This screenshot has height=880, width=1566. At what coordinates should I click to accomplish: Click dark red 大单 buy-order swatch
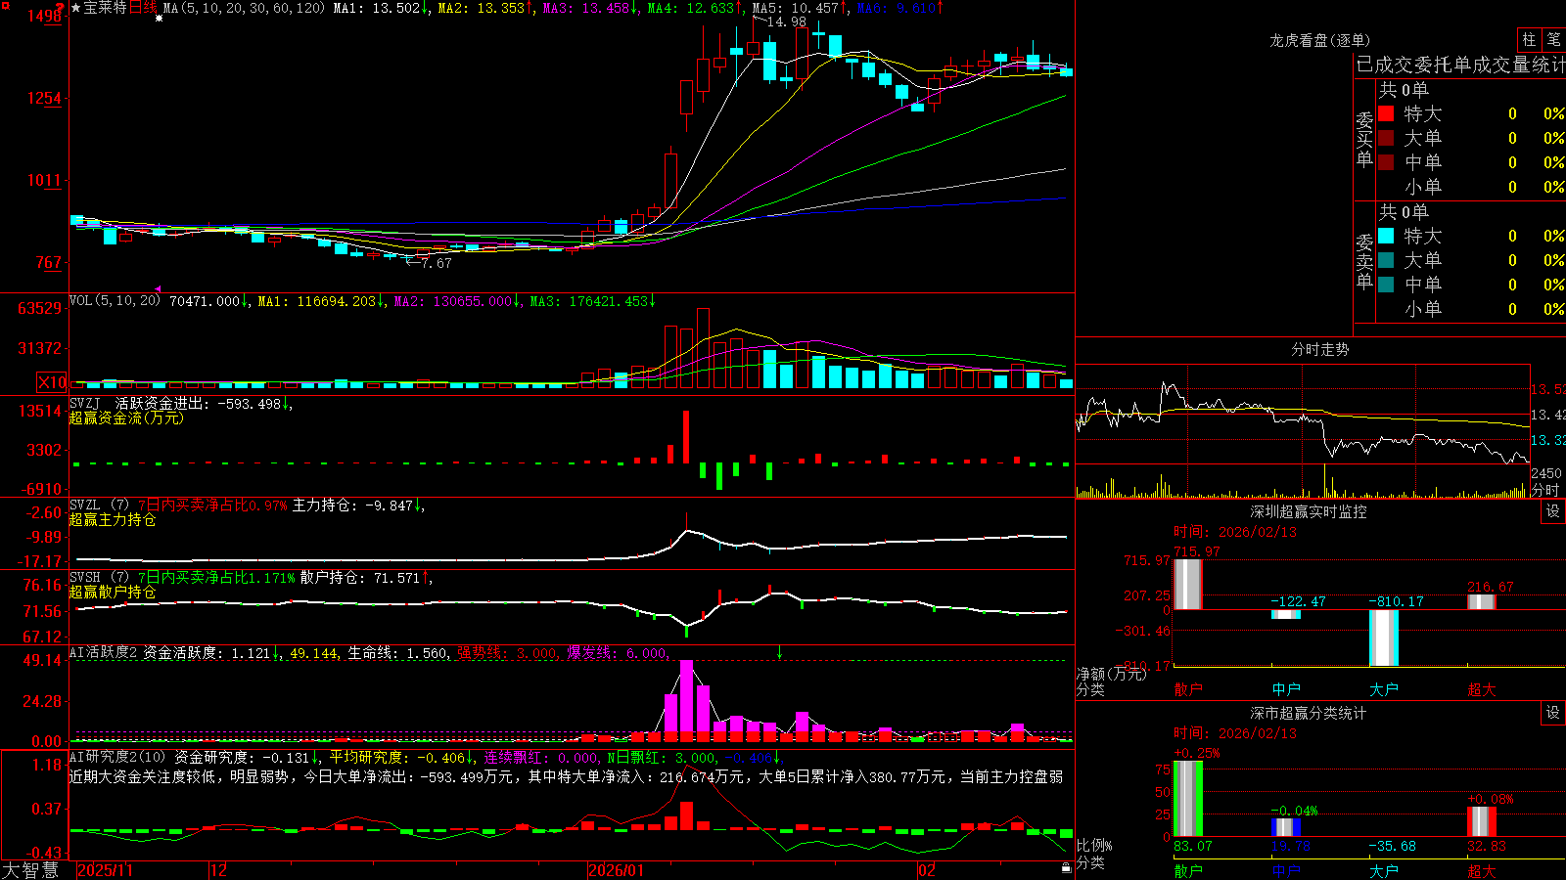tap(1386, 138)
